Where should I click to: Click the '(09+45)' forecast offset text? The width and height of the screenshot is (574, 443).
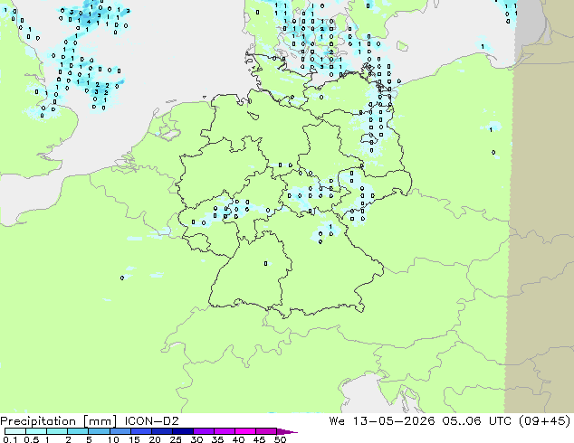[x=545, y=421]
